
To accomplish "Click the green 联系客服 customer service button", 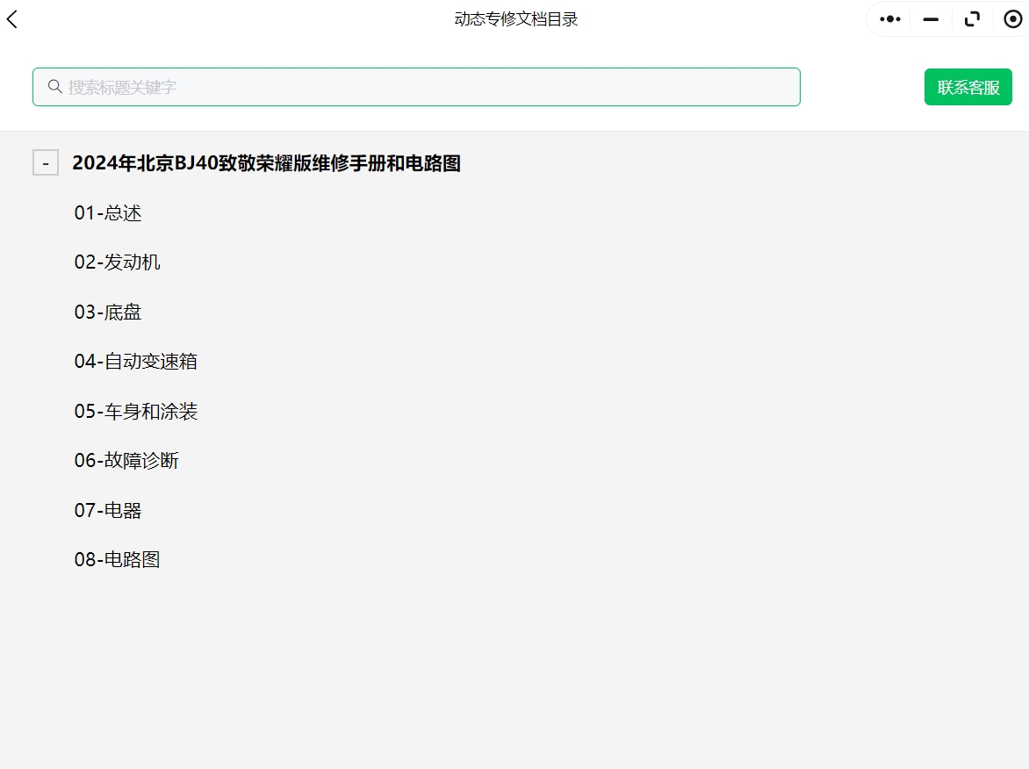I will (968, 86).
